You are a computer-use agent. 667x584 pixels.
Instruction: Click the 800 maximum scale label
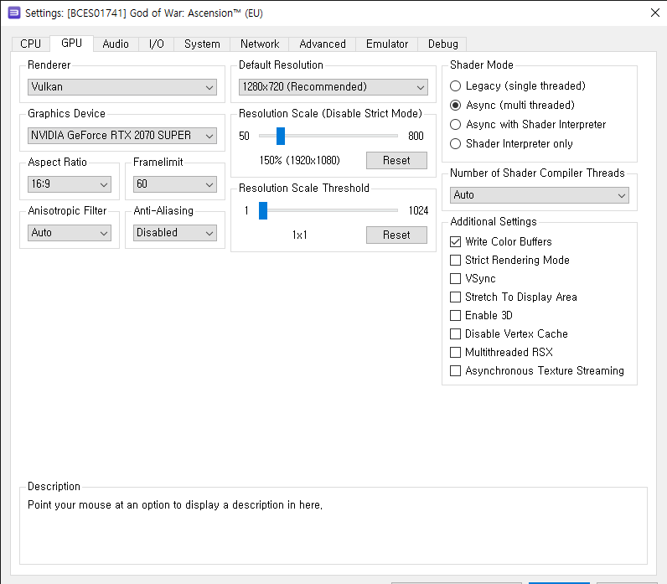pos(416,136)
